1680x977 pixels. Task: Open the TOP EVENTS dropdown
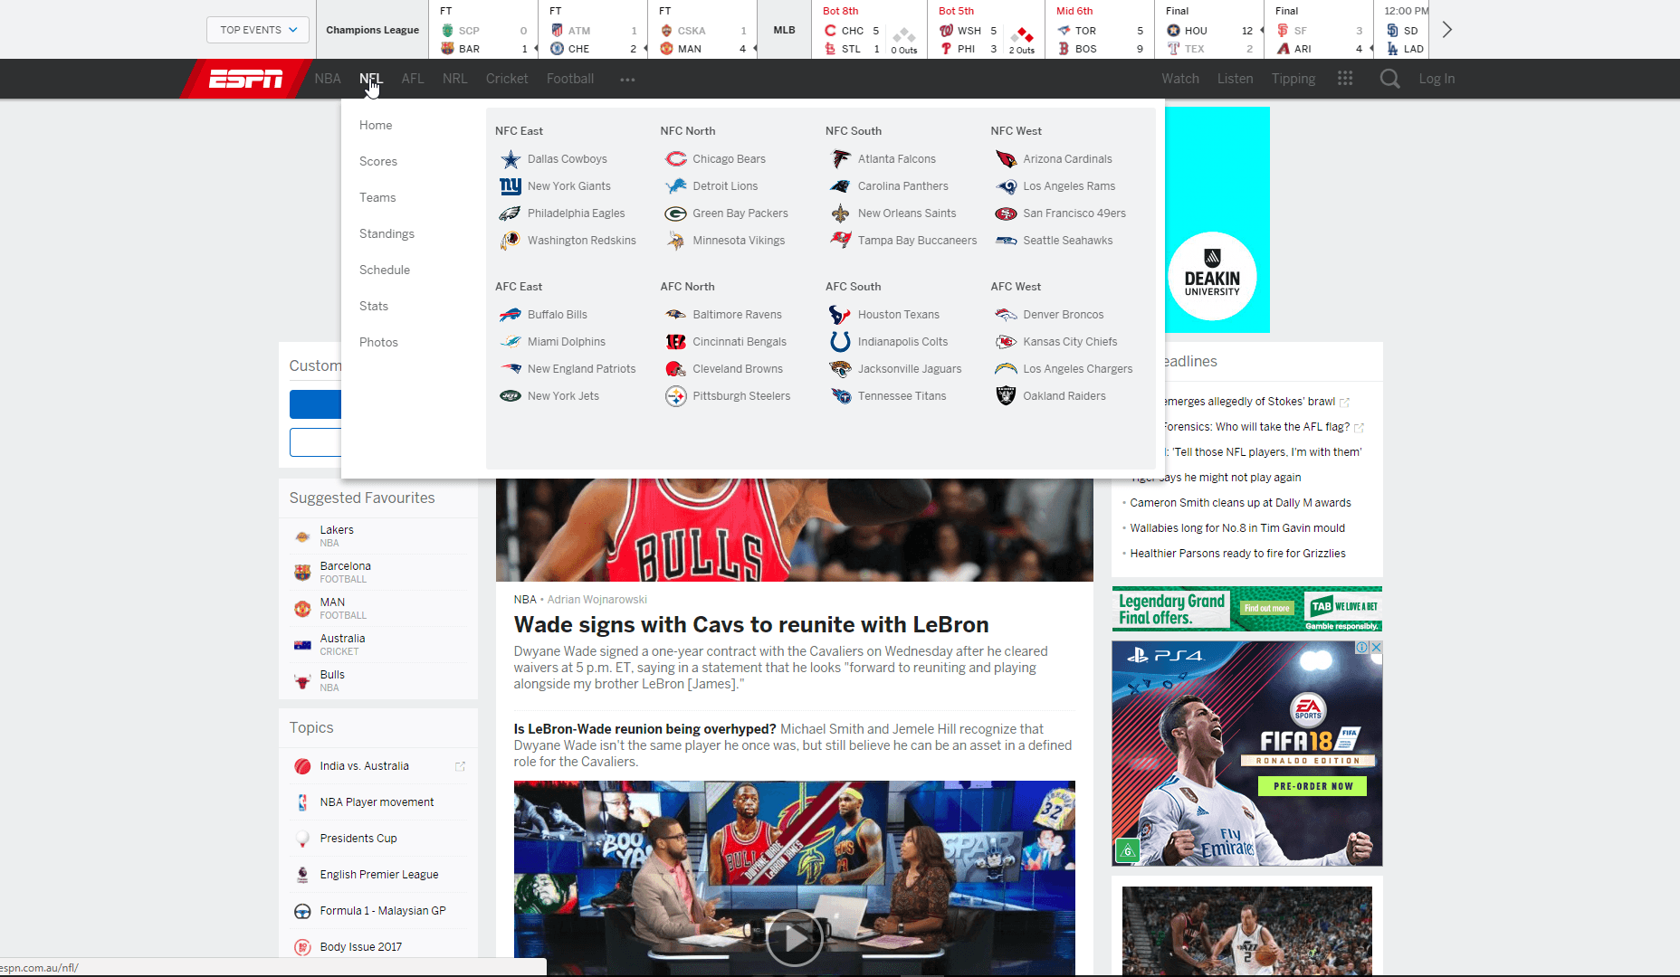tap(258, 30)
